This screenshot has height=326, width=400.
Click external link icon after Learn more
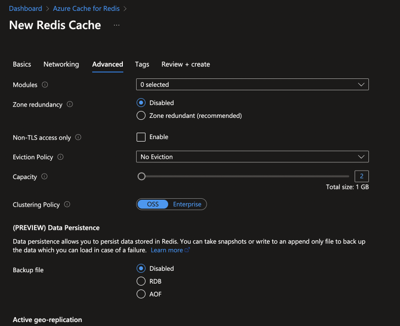[x=187, y=250]
